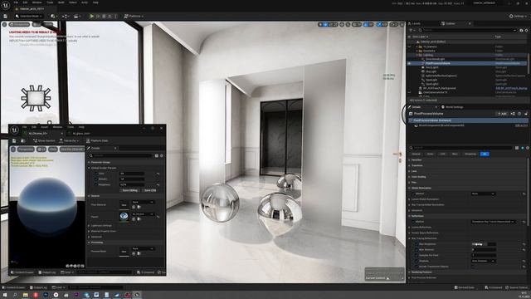Click the taskbar search icon

coord(15,295)
